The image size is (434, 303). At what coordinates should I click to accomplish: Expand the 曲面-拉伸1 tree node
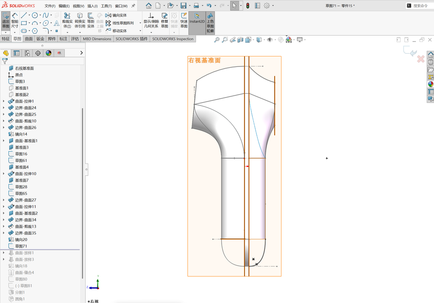3,101
